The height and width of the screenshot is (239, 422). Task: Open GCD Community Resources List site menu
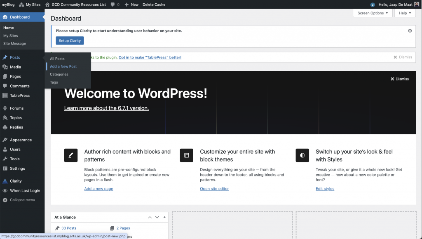[79, 5]
